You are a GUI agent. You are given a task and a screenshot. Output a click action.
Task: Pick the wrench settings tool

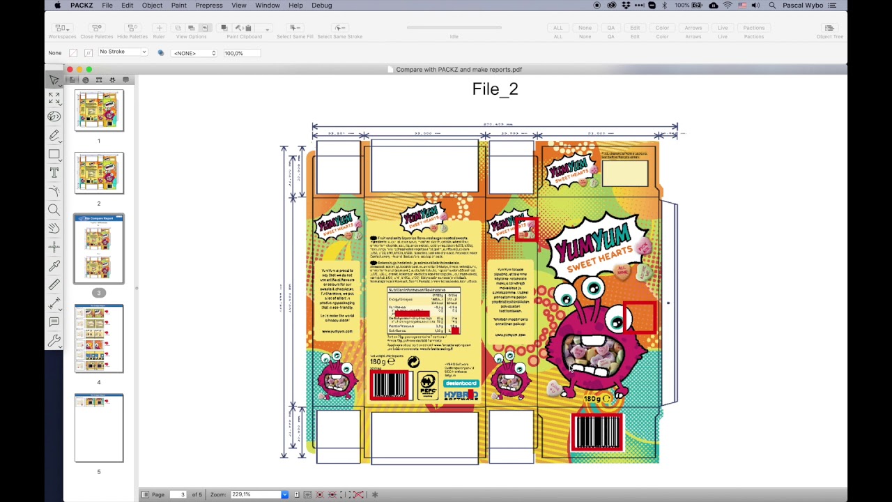click(54, 340)
